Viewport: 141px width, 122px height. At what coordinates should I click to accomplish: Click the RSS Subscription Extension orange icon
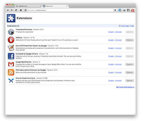[x=11, y=72]
